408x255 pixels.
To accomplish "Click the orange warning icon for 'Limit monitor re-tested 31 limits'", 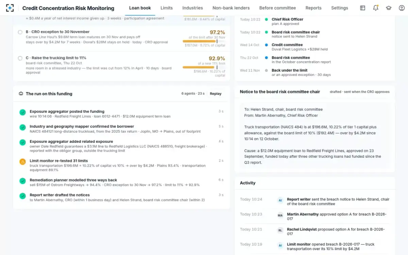I will pyautogui.click(x=22, y=162).
